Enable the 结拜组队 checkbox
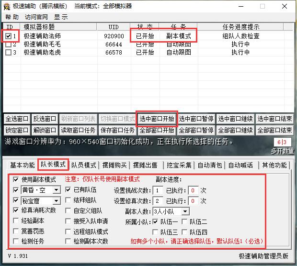This screenshot has height=266, width=297. 68,200
